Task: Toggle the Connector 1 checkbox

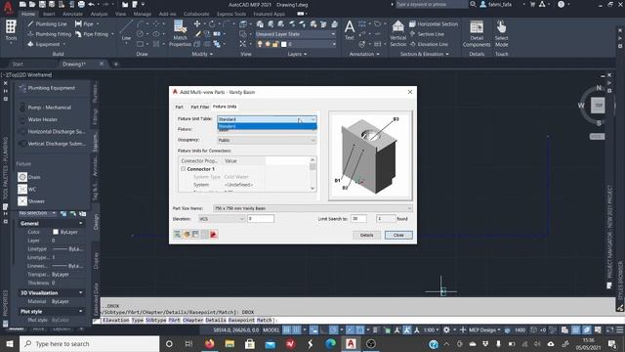Action: pyautogui.click(x=183, y=169)
